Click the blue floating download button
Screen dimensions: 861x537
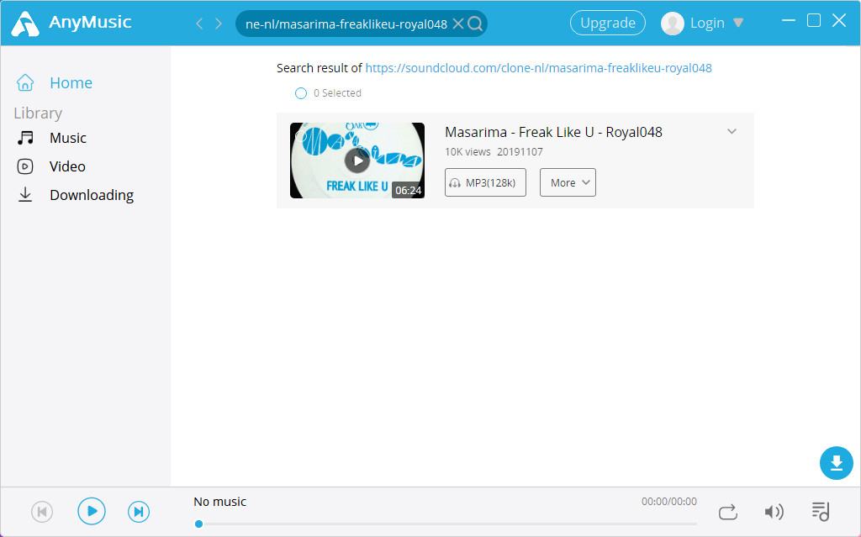coord(837,463)
